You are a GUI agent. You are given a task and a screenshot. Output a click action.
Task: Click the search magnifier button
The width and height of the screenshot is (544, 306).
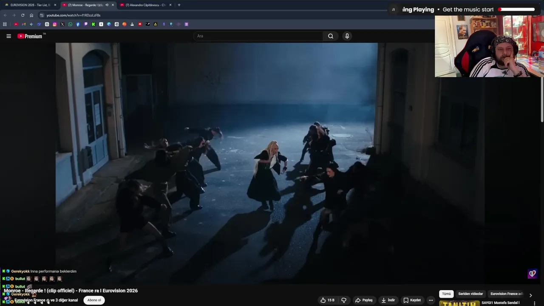(331, 36)
